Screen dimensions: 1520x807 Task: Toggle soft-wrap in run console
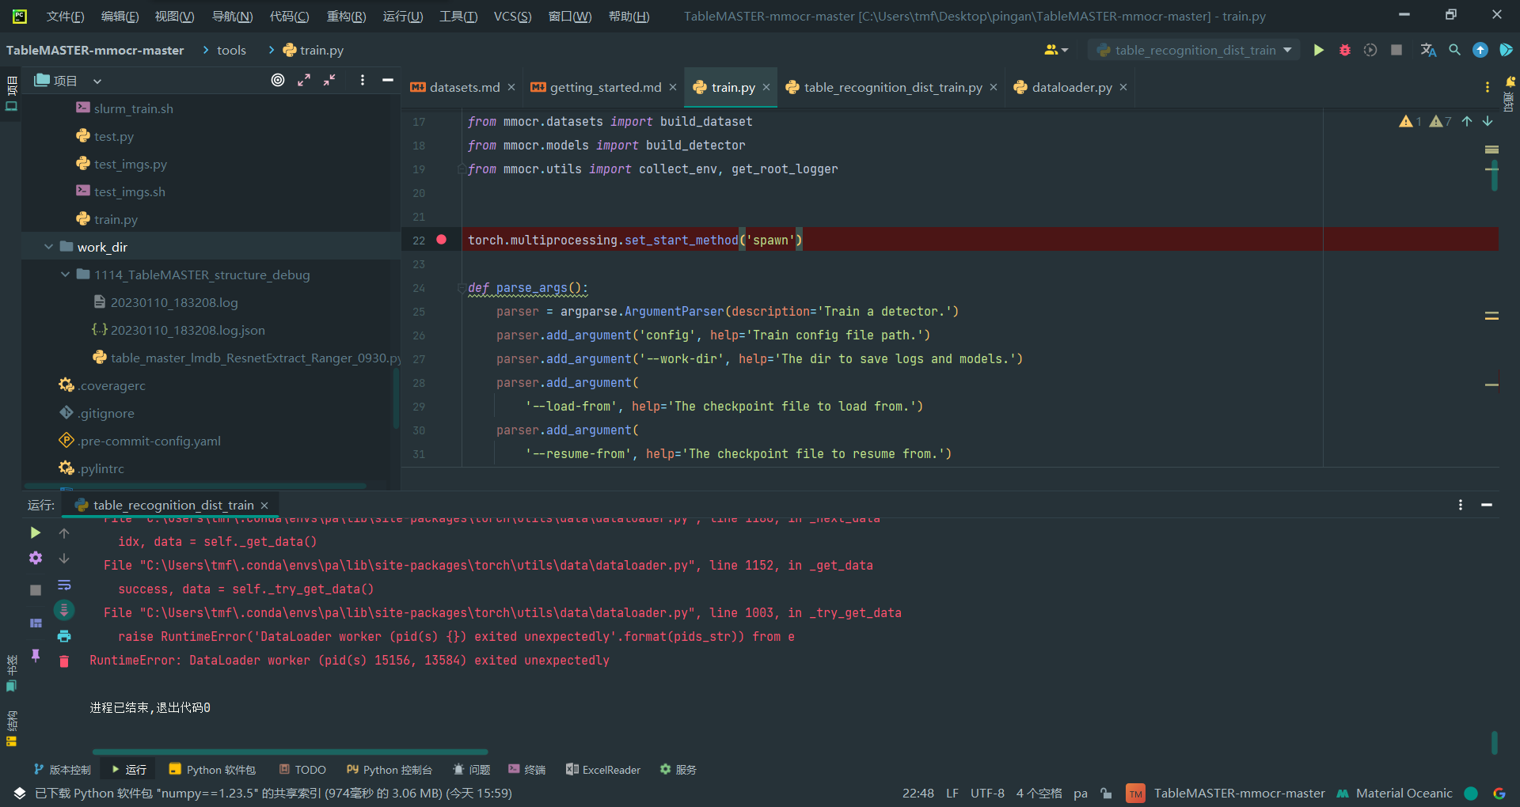[x=64, y=585]
